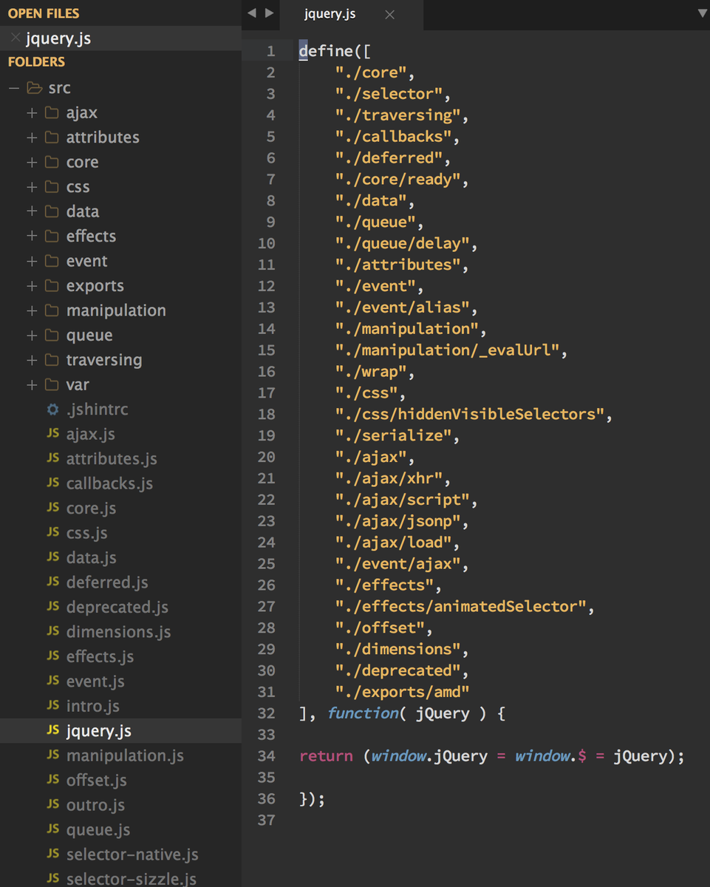Viewport: 710px width, 887px height.
Task: Expand the exports folder
Action: (x=32, y=286)
